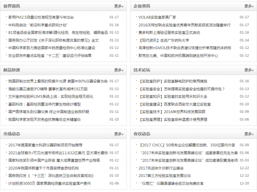Open 更多 link in 企业资讯 section
Image resolution: width=257 pixels, height=192 pixels.
[249, 6]
